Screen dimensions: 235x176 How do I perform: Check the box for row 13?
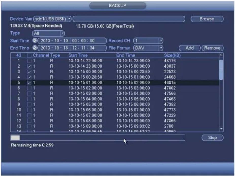pyautogui.click(x=29, y=126)
